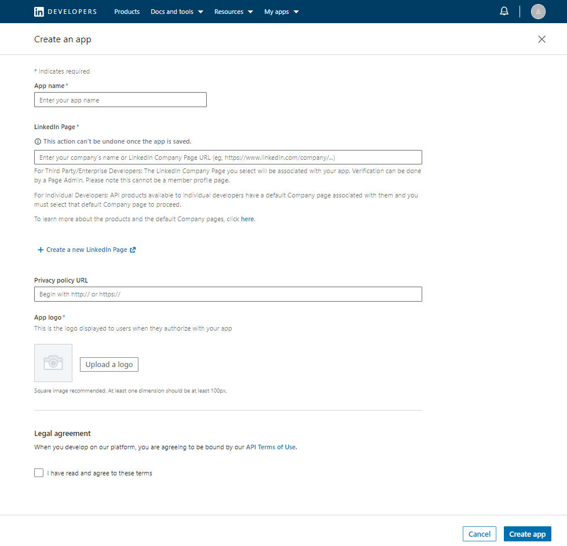Click the Create app button

pos(527,534)
